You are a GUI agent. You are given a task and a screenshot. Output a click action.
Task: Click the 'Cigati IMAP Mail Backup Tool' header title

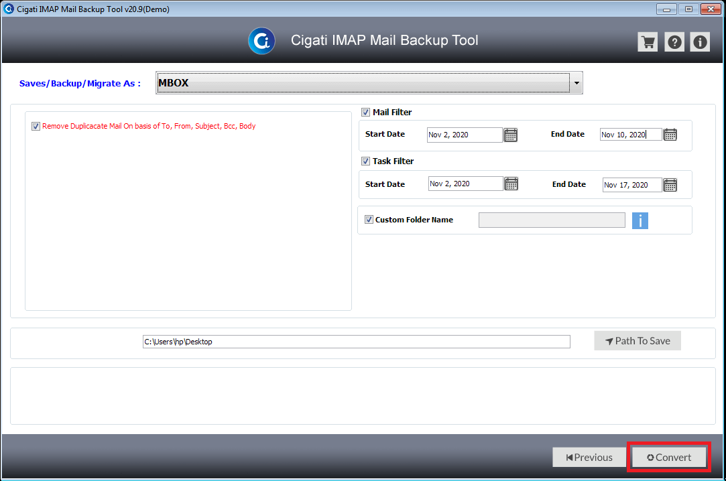click(x=384, y=40)
